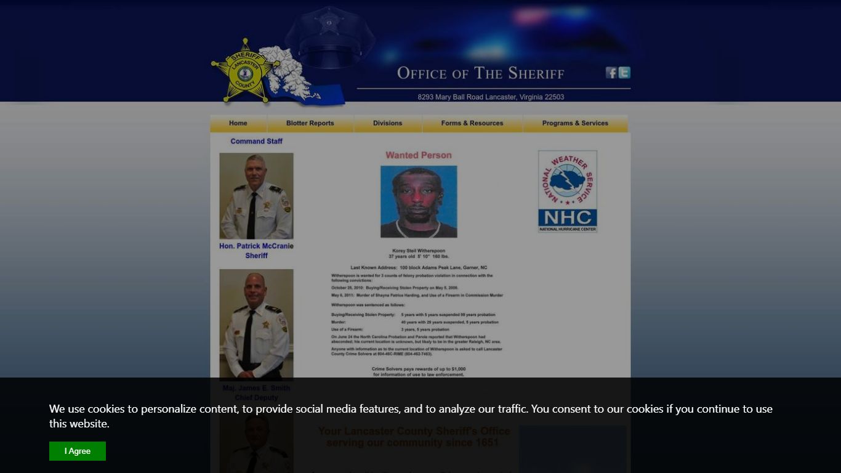841x473 pixels.
Task: Click the Office of The Sheriff title
Action: (481, 73)
